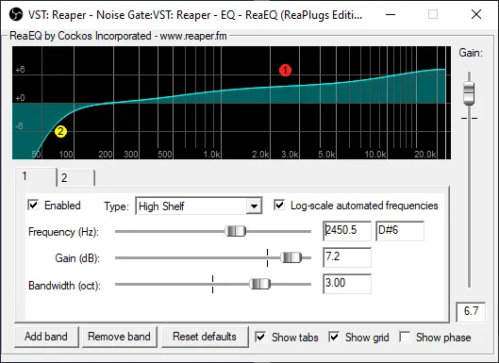
Task: Open the Type dropdown showing High Shelf
Action: click(199, 206)
